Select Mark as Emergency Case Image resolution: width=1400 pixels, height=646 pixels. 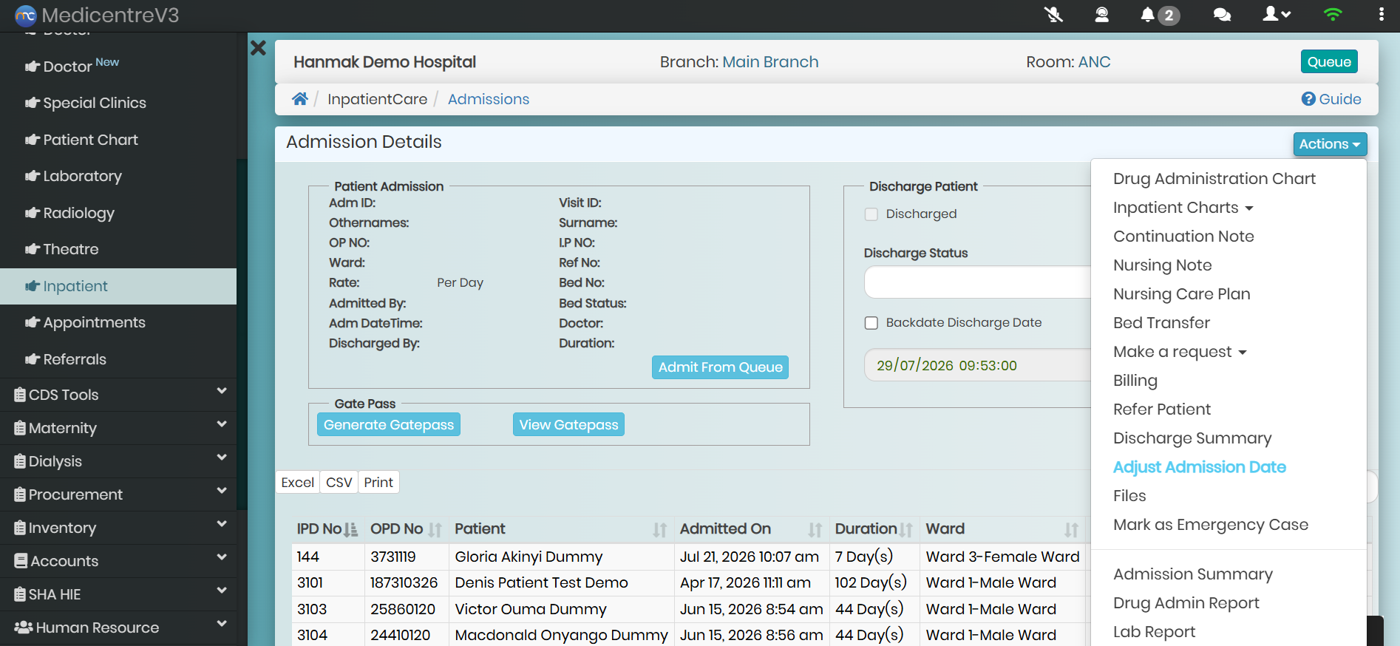[1211, 525]
